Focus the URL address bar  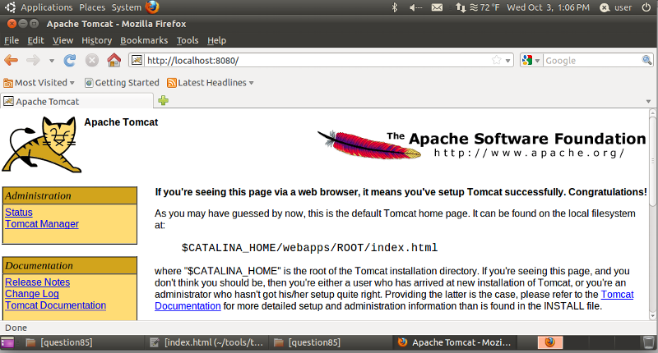pos(313,60)
